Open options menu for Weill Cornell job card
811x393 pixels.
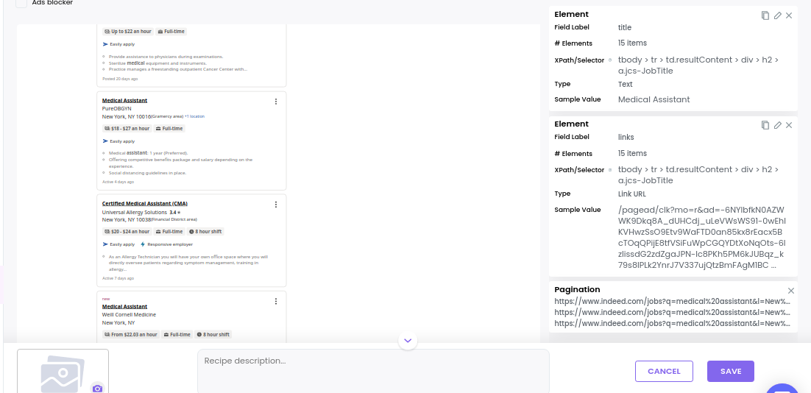click(276, 301)
